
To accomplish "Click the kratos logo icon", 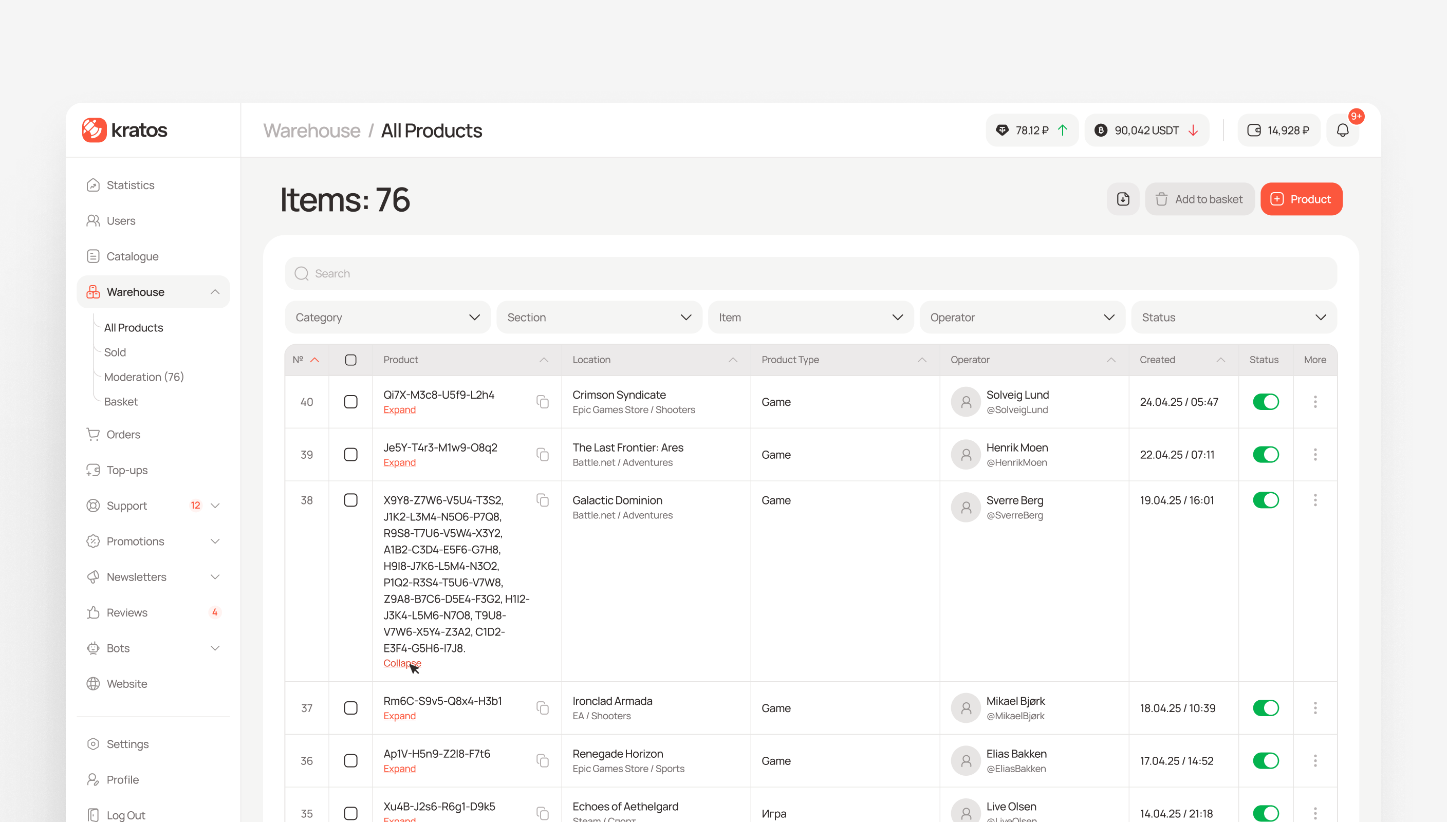I will 94,130.
